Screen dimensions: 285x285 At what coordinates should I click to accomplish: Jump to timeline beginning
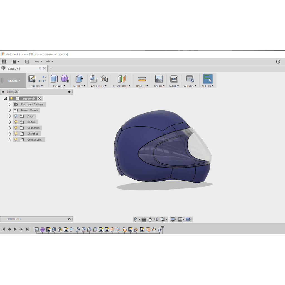click(3, 229)
